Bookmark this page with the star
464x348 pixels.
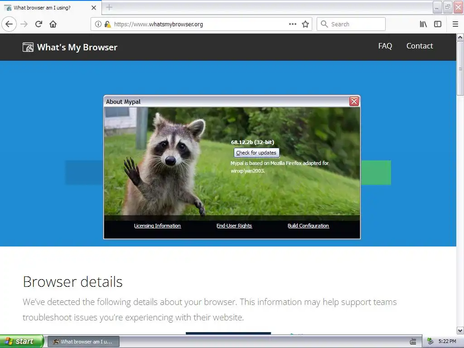tap(305, 24)
